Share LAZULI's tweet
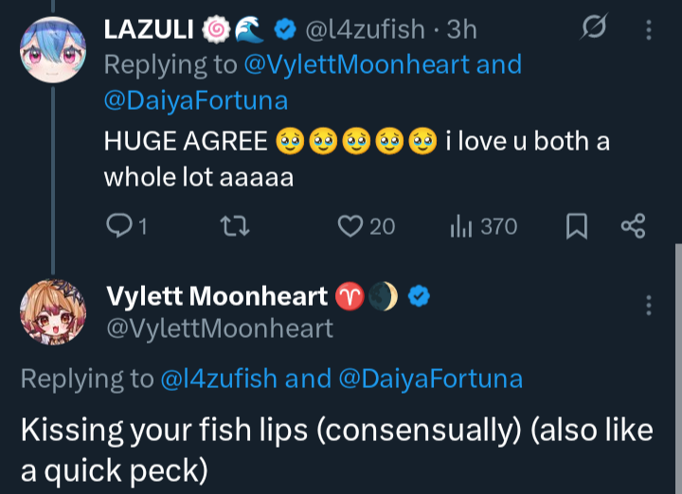The height and width of the screenshot is (494, 682). pos(632,226)
